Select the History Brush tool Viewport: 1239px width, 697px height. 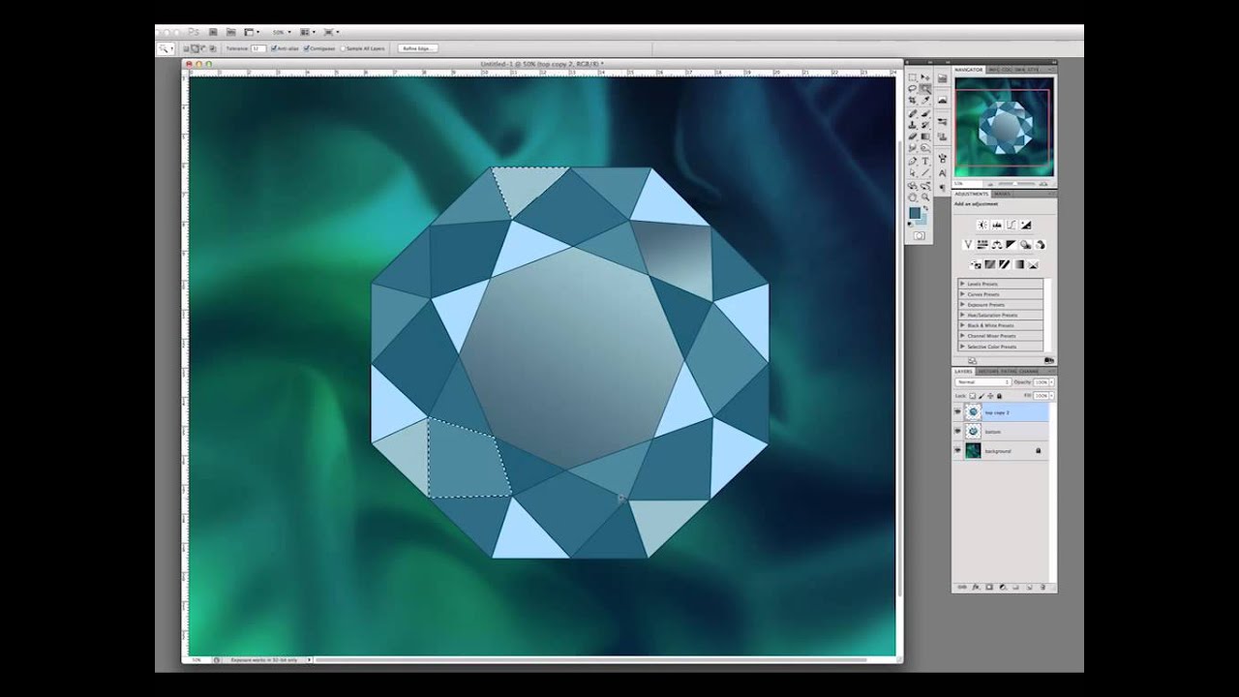tap(925, 124)
